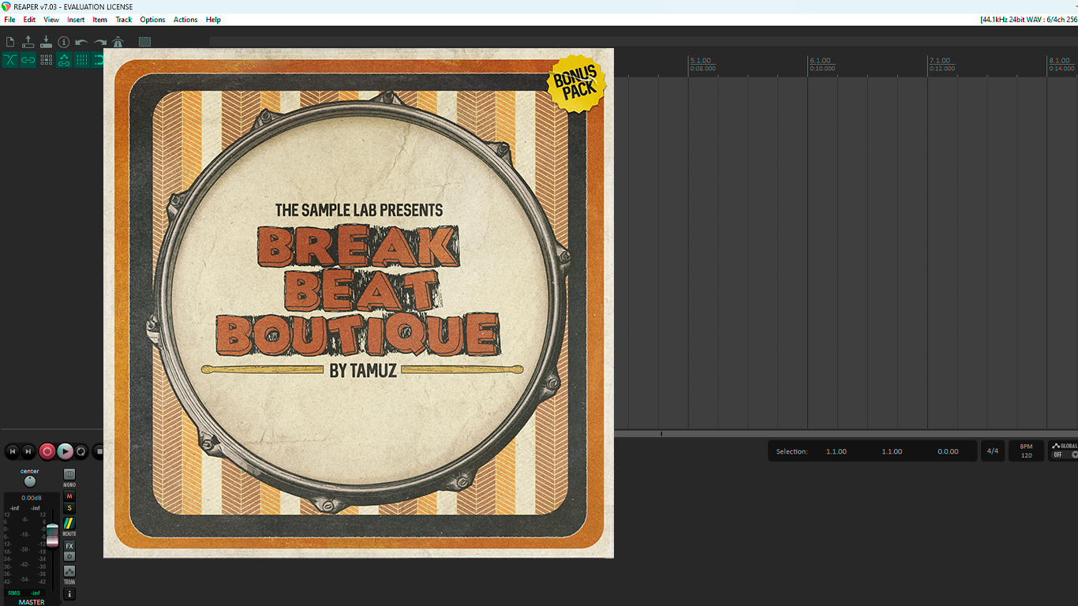The width and height of the screenshot is (1078, 606).
Task: Toggle snap magnet icon
Action: click(99, 60)
